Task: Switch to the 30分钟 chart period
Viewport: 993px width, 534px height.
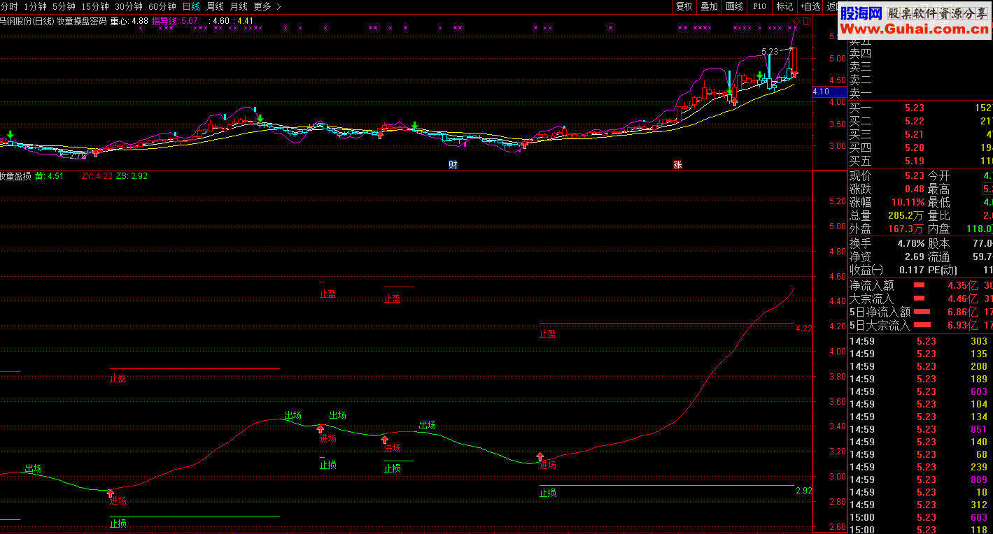Action: coord(129,6)
